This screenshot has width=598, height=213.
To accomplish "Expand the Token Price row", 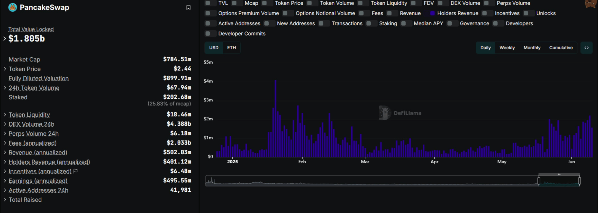I will tap(5, 69).
